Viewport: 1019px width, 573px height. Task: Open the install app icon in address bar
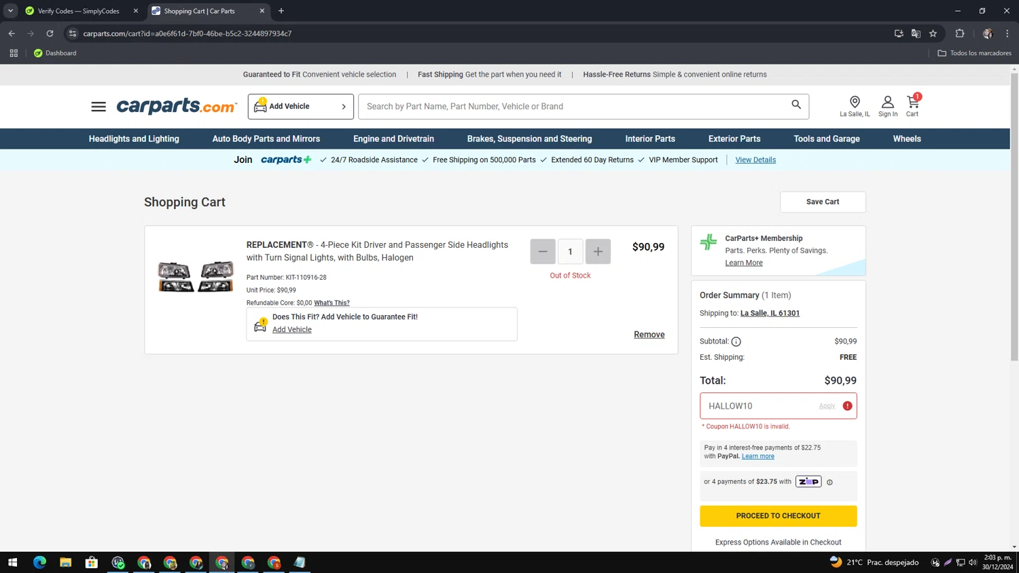click(899, 33)
